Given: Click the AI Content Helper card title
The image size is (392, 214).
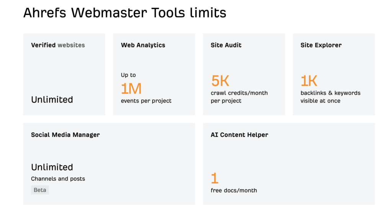Looking at the screenshot, I should [239, 135].
